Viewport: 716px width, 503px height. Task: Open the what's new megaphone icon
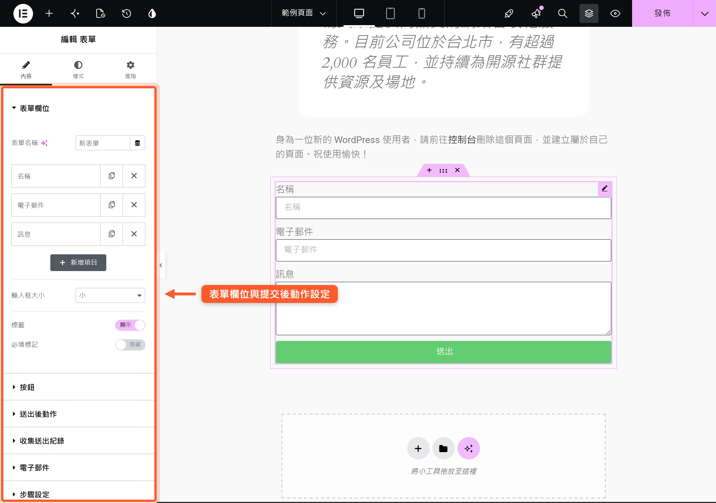click(536, 13)
